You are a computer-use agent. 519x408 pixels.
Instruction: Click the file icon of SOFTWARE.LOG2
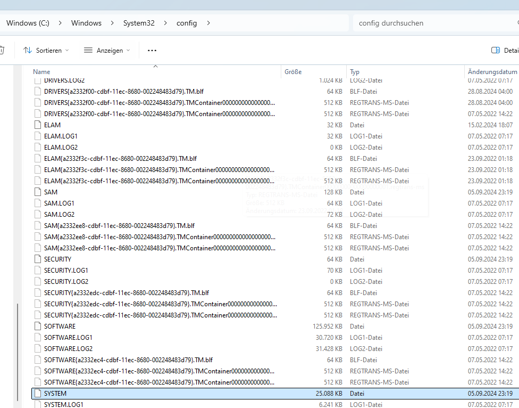[38, 349]
